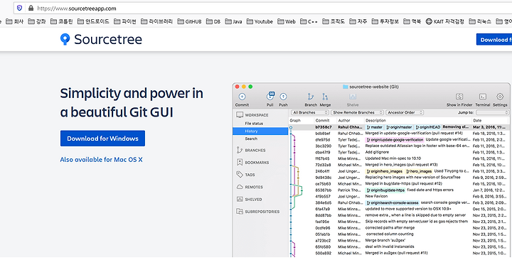
Task: Open the DB bookmark folder
Action: pos(213,21)
